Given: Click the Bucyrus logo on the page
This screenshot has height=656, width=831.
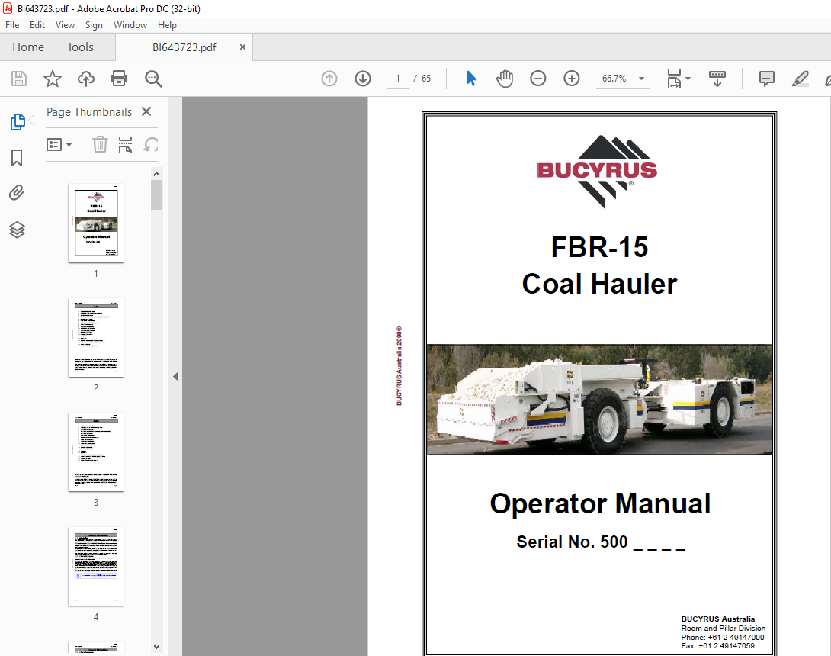Looking at the screenshot, I should pyautogui.click(x=597, y=172).
